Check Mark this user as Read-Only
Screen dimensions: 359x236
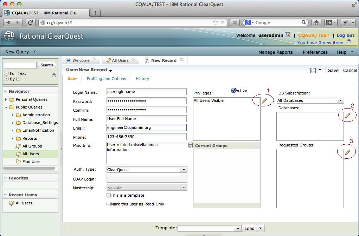(109, 204)
